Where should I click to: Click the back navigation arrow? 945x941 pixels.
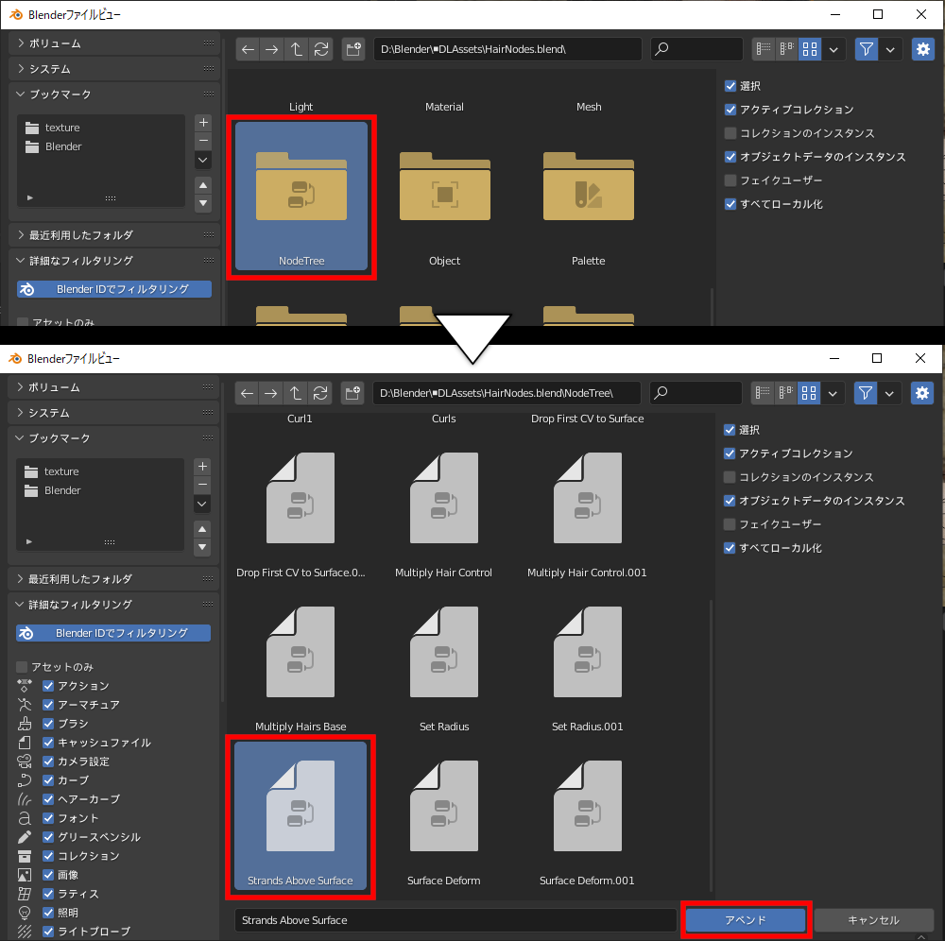pos(248,49)
